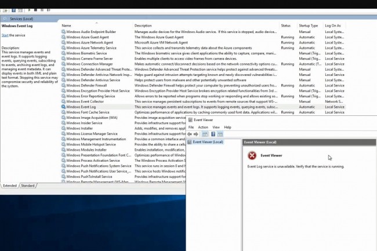Click the Event Viewer title bar icon
The image size is (377, 251).
click(x=190, y=120)
